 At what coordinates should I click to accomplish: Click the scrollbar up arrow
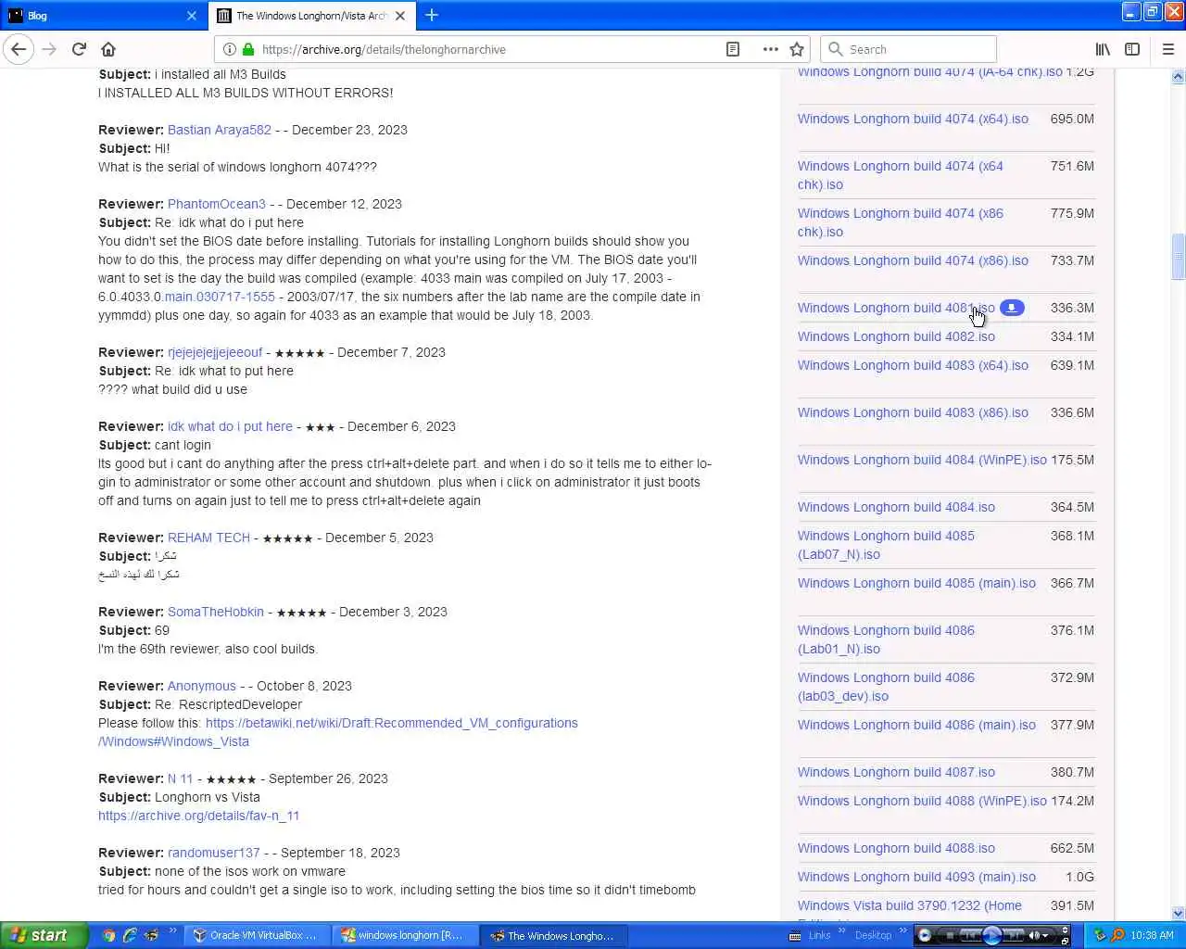pos(1179,77)
